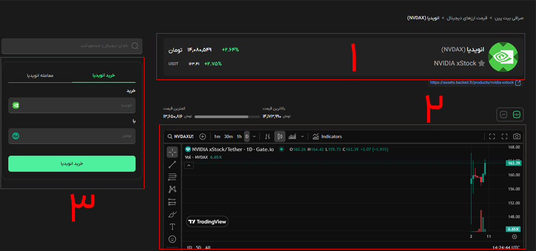Set chart range to 5D

point(199,248)
